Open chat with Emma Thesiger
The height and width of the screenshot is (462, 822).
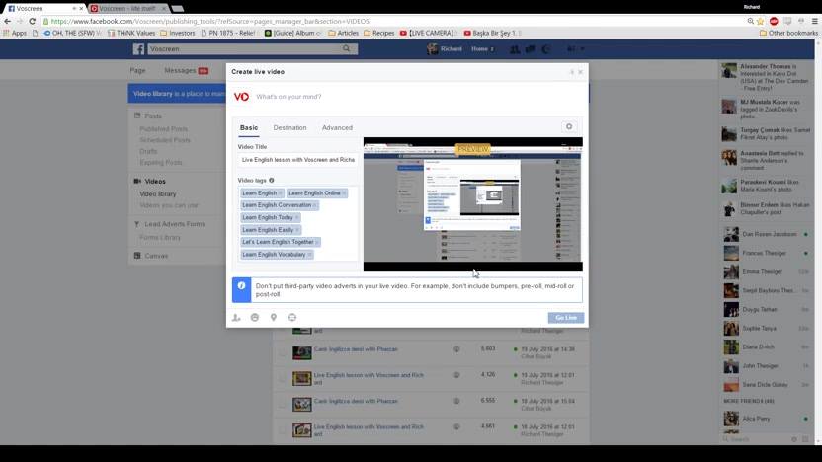pyautogui.click(x=767, y=271)
